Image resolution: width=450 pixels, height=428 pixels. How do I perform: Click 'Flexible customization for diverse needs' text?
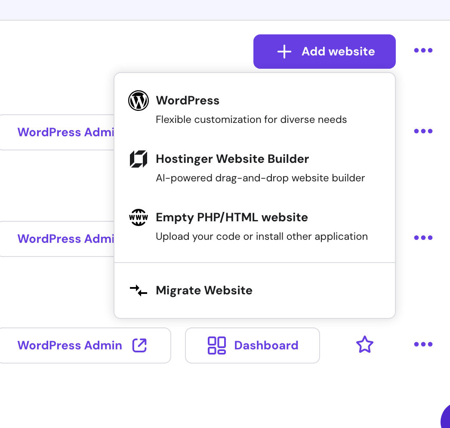tap(251, 119)
